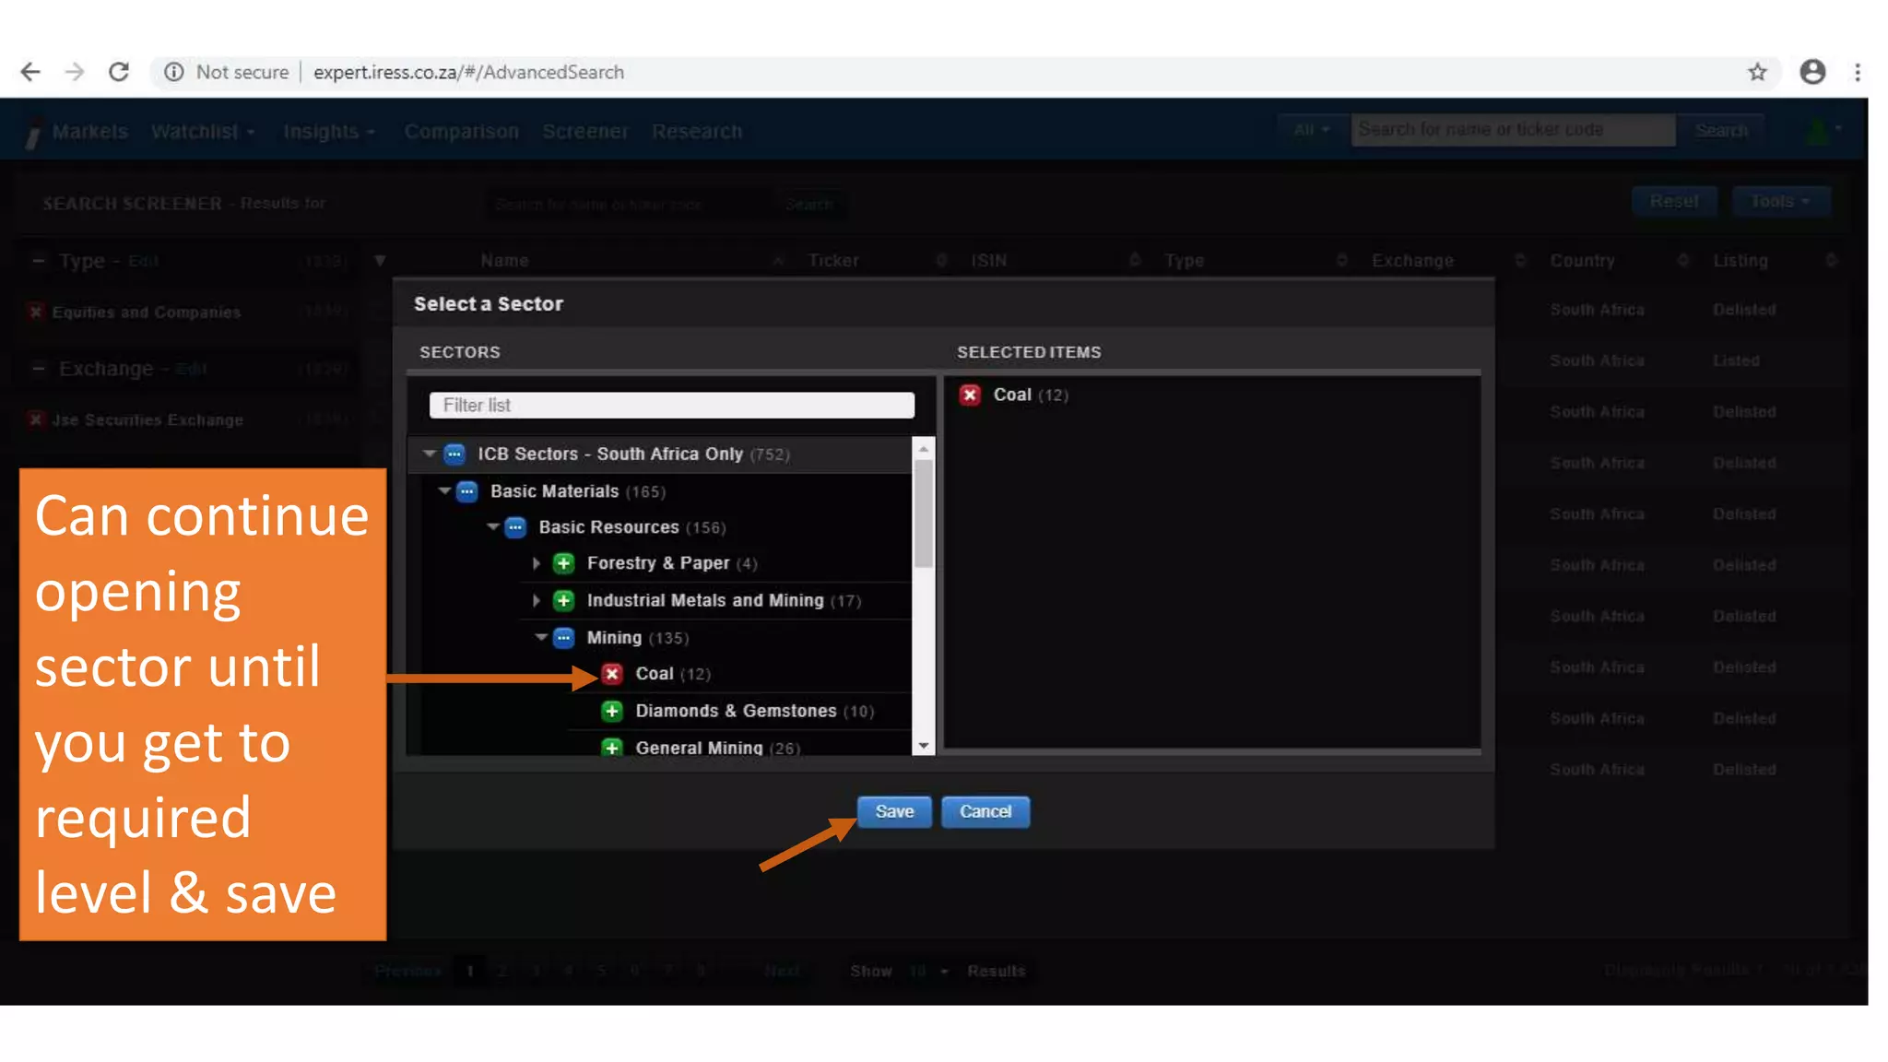The image size is (1888, 1062).
Task: Collapse the Basic Resources node
Action: click(493, 526)
